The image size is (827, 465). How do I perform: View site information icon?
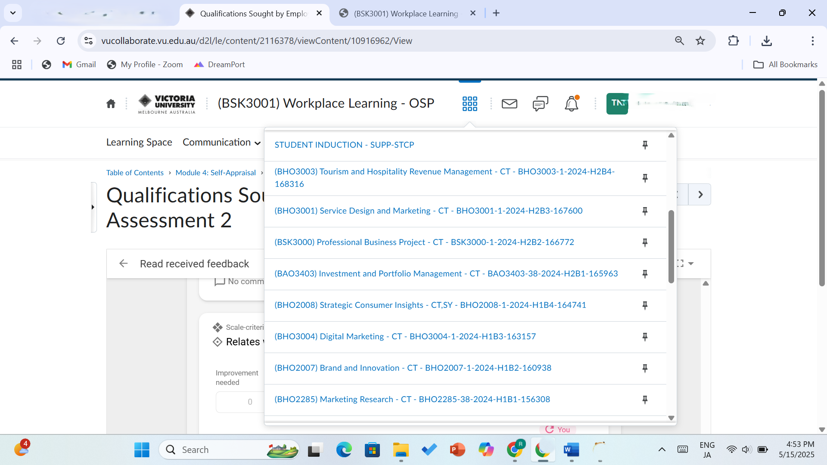(88, 41)
